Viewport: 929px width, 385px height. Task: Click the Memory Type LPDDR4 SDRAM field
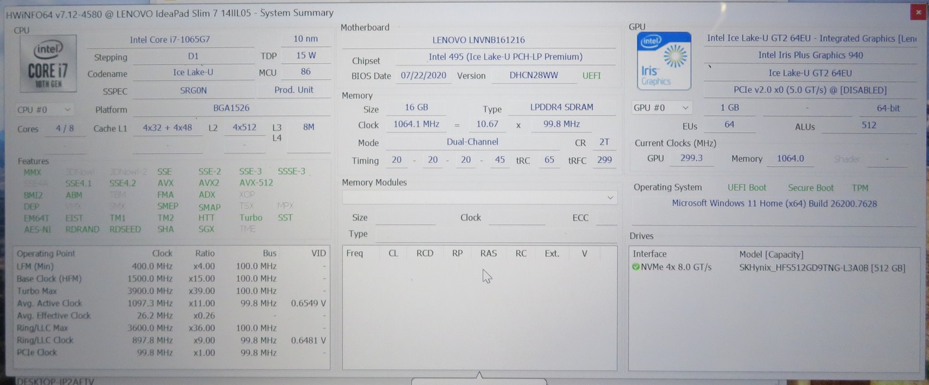[561, 107]
